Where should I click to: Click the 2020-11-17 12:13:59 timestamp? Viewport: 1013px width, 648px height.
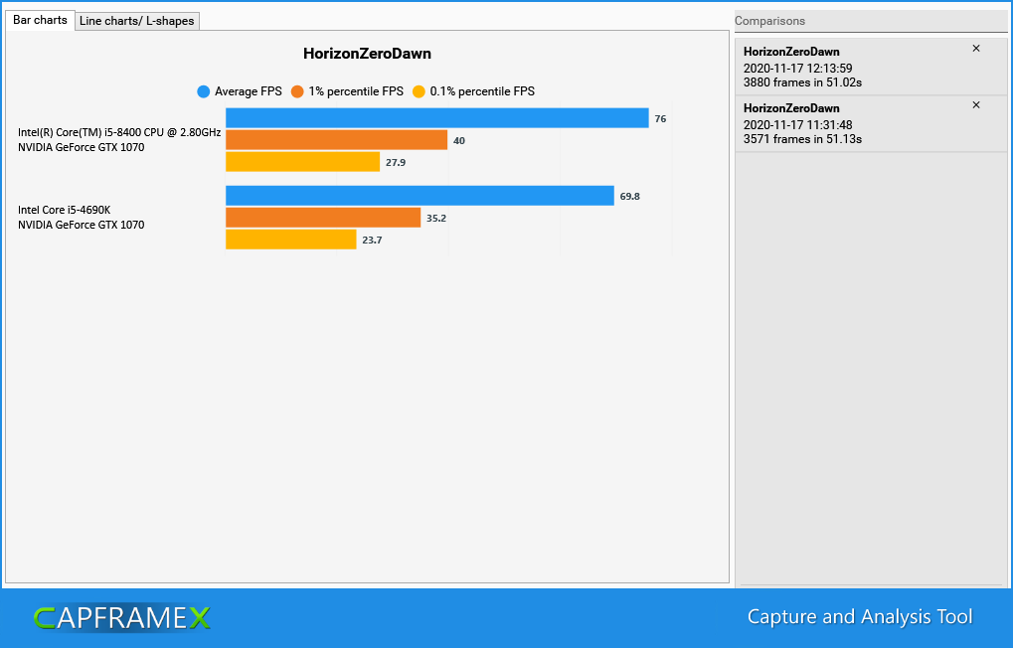point(798,69)
